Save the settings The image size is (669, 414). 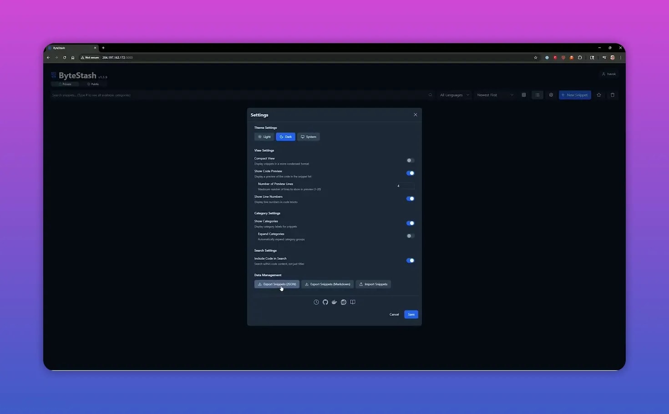point(411,315)
